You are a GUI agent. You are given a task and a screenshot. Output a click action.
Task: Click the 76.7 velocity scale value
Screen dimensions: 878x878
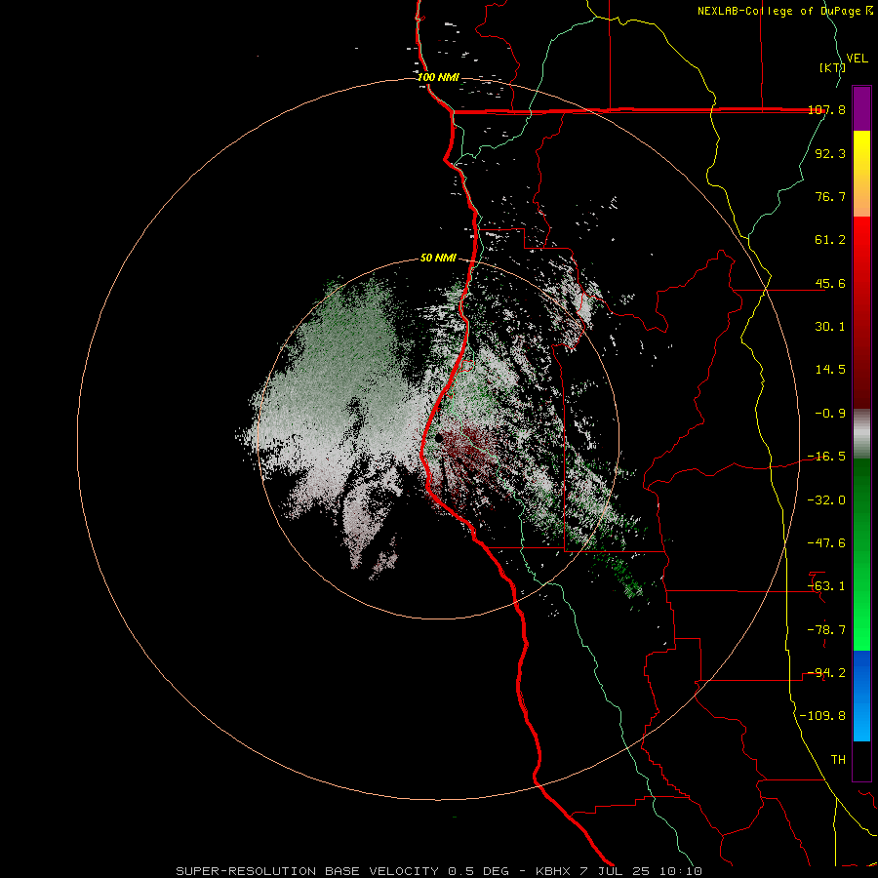click(830, 196)
